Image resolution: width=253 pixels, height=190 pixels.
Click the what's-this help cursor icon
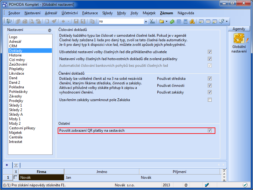tap(221, 21)
